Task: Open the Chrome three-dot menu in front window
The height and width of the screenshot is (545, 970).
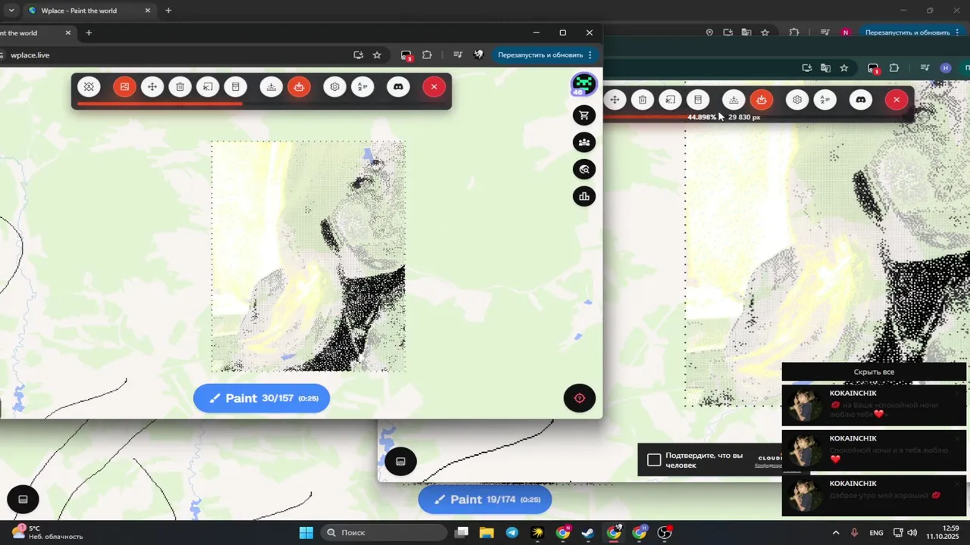Action: point(590,55)
